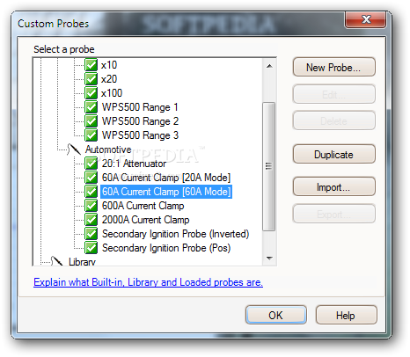The image size is (410, 357).
Task: Toggle the checkbox beside WPS500 Range 1
Action: [x=91, y=107]
